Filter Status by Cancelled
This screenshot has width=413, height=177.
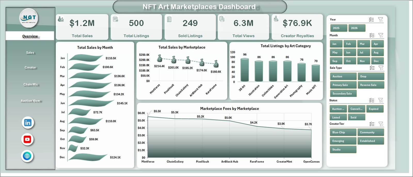coord(356,109)
